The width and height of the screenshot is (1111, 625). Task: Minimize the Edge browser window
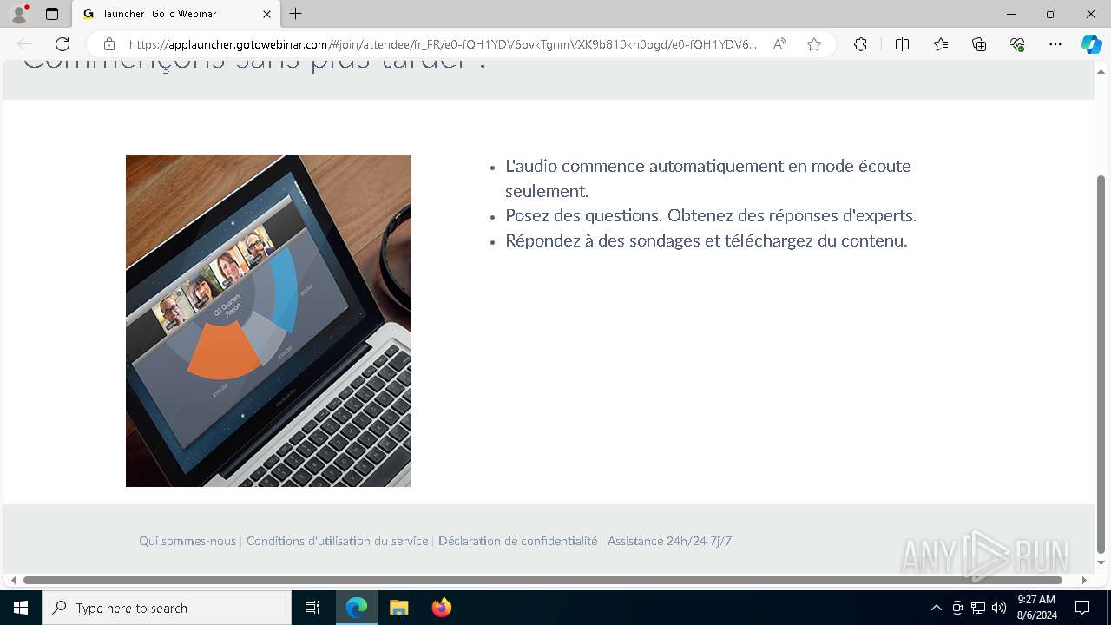1011,14
